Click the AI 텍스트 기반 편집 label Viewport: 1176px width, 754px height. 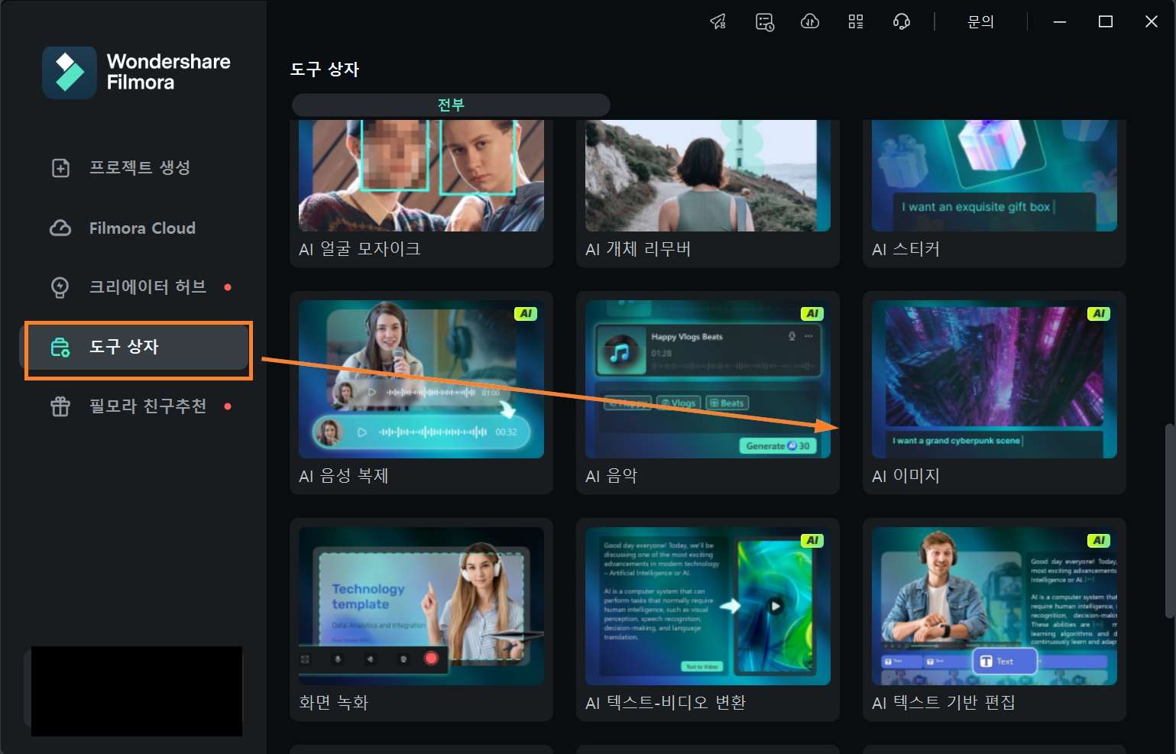pos(944,703)
